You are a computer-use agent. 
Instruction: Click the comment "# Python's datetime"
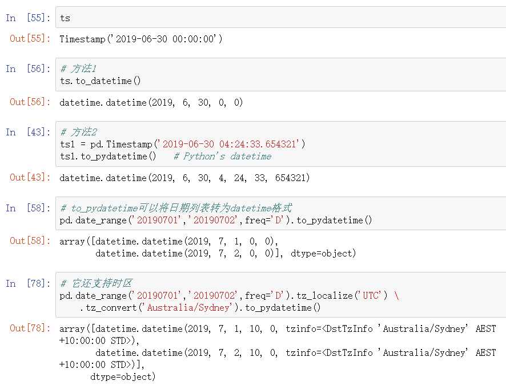coord(223,157)
